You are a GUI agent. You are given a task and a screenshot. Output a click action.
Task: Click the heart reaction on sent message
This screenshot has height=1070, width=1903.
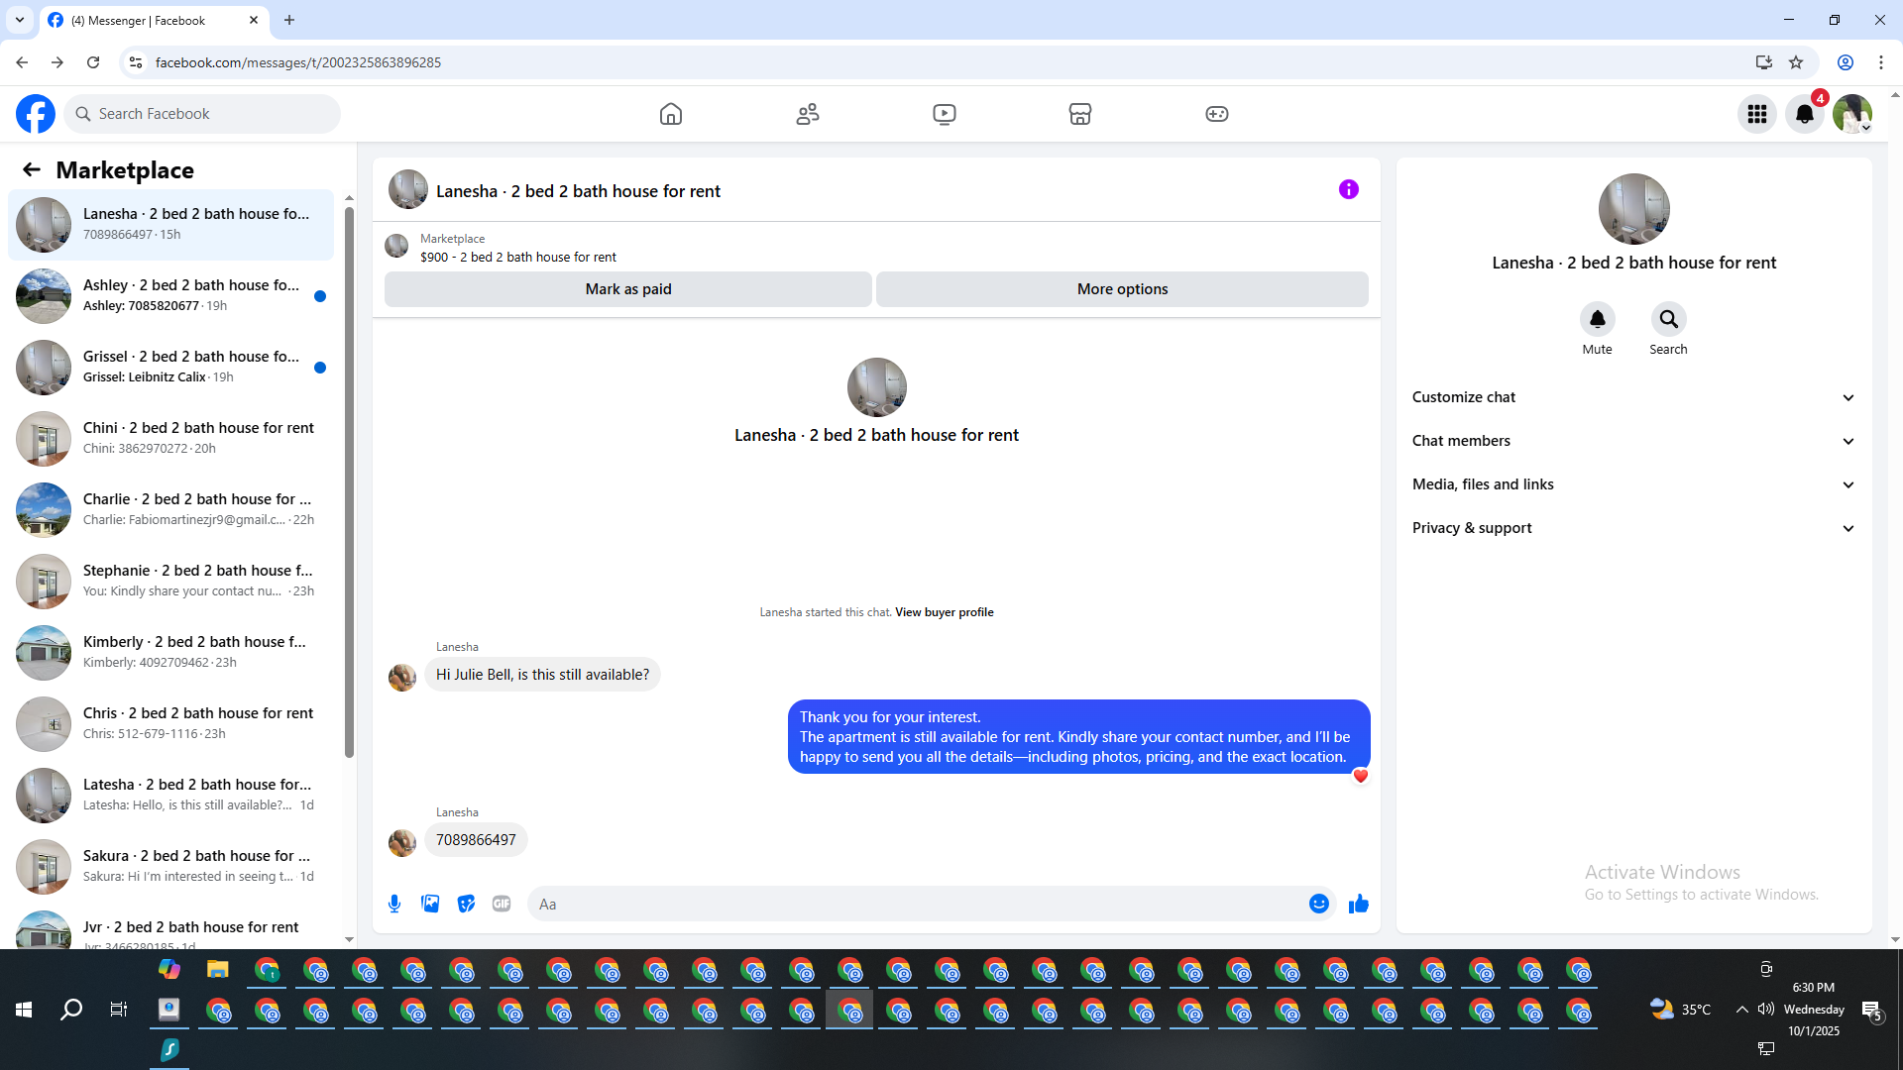pos(1361,776)
